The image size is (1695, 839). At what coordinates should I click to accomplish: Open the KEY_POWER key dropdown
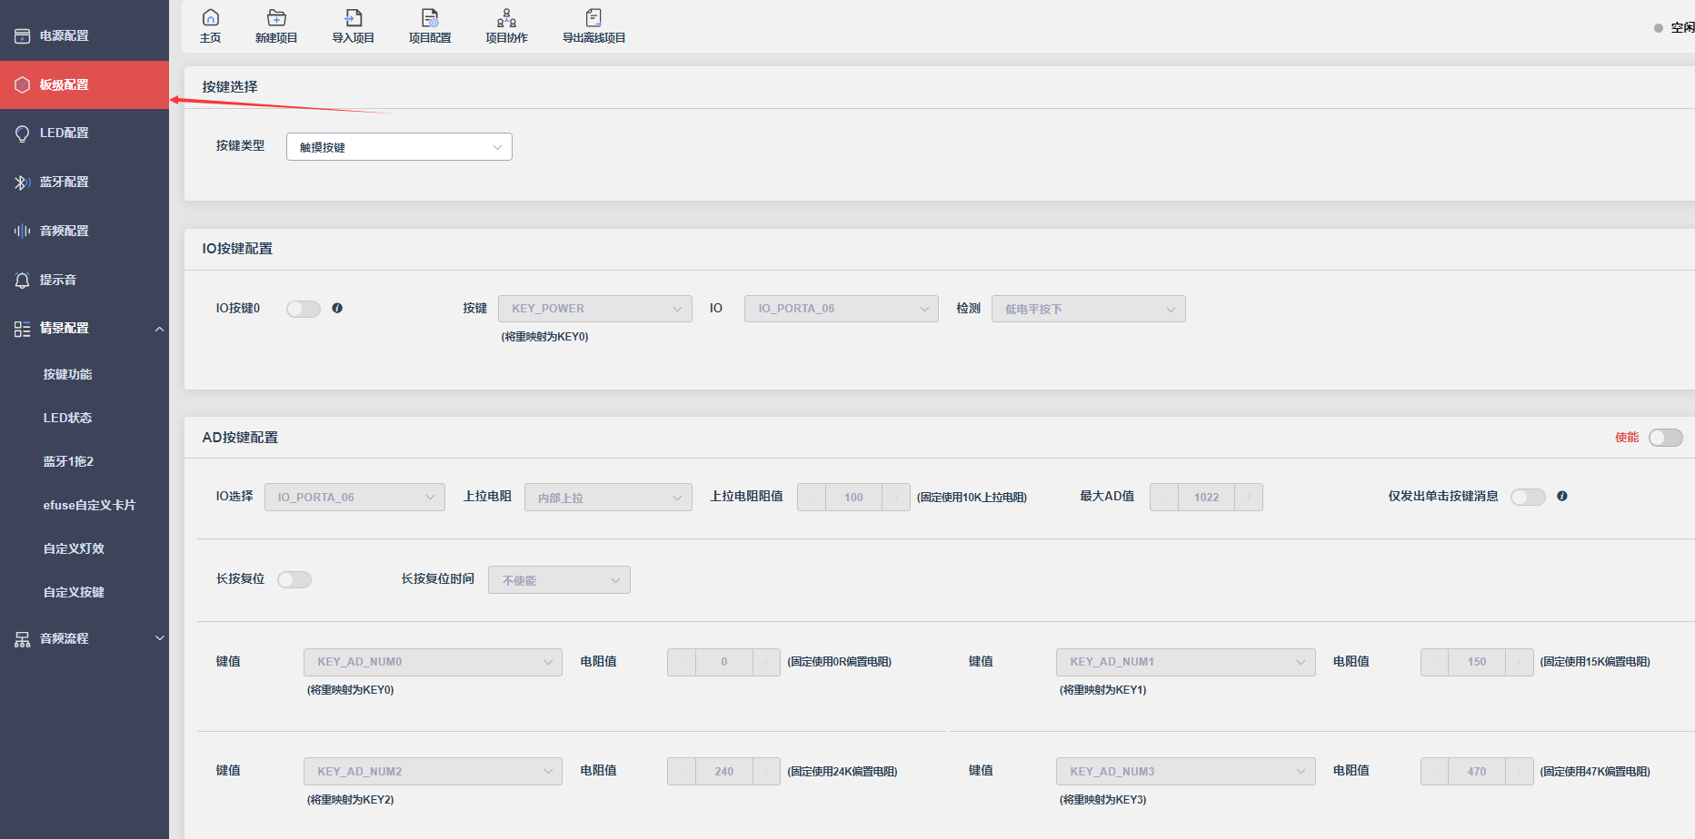[595, 309]
